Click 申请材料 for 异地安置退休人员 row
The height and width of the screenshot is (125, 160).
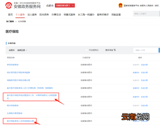coord(136,97)
